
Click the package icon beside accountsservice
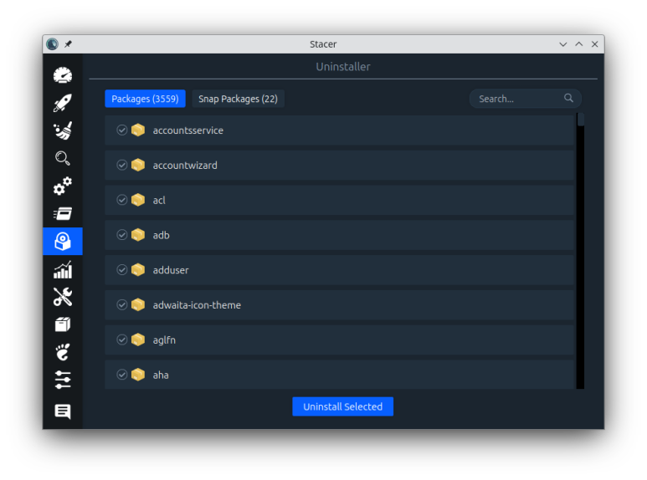138,130
